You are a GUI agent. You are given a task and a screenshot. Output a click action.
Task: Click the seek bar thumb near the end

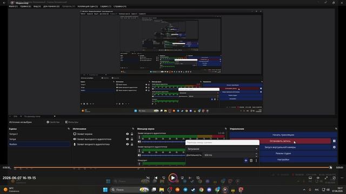pos(330,168)
